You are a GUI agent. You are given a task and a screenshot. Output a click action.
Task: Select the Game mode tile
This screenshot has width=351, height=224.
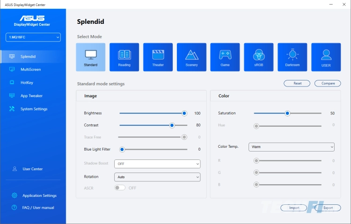tap(225, 57)
